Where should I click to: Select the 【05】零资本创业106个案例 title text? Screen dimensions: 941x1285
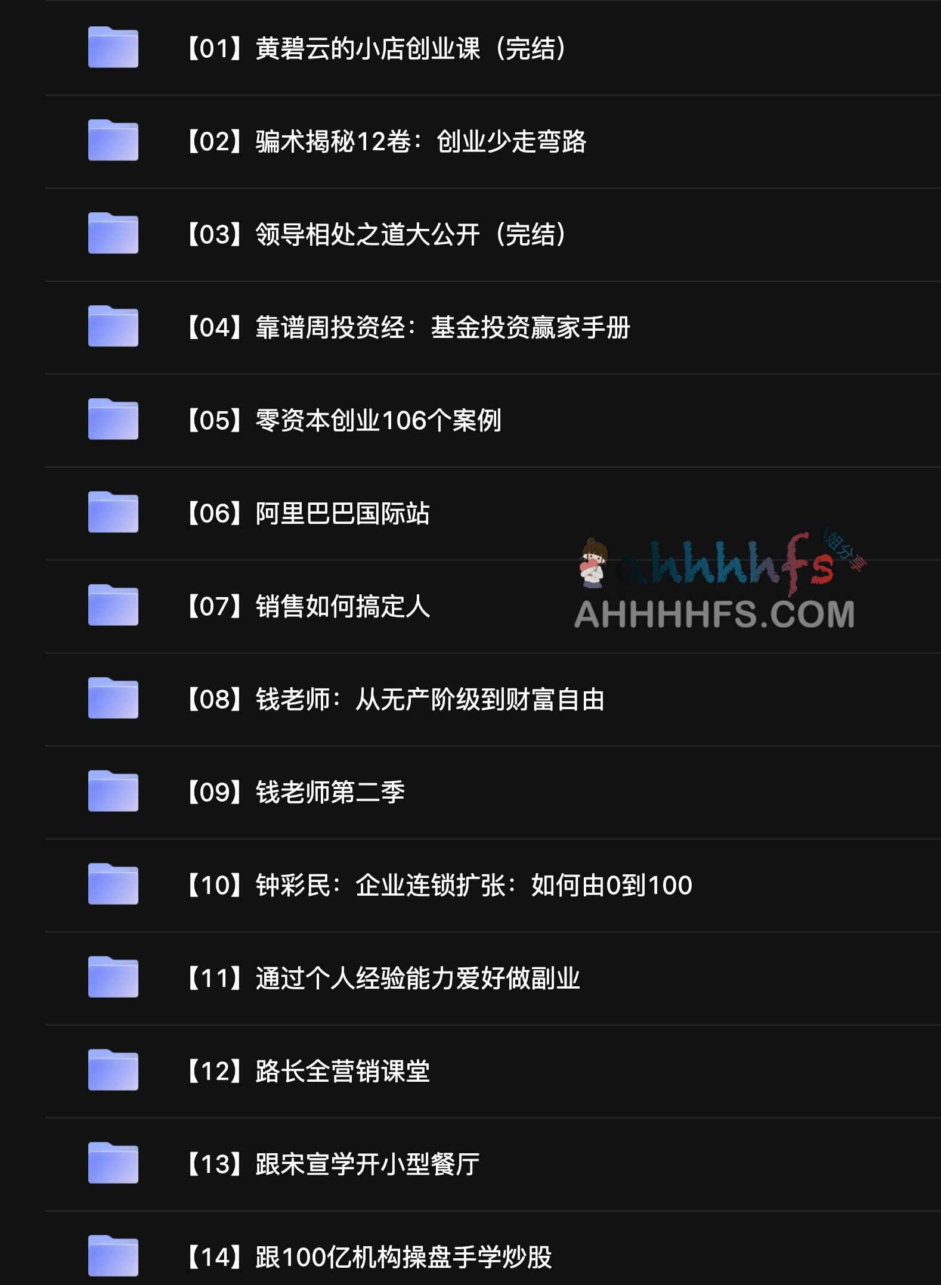coord(343,420)
